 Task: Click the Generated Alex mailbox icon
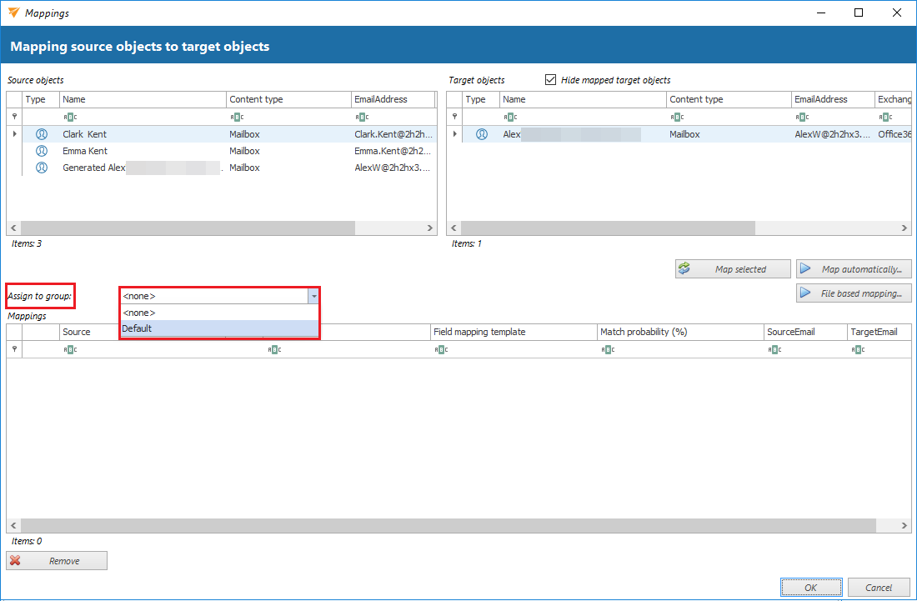42,168
